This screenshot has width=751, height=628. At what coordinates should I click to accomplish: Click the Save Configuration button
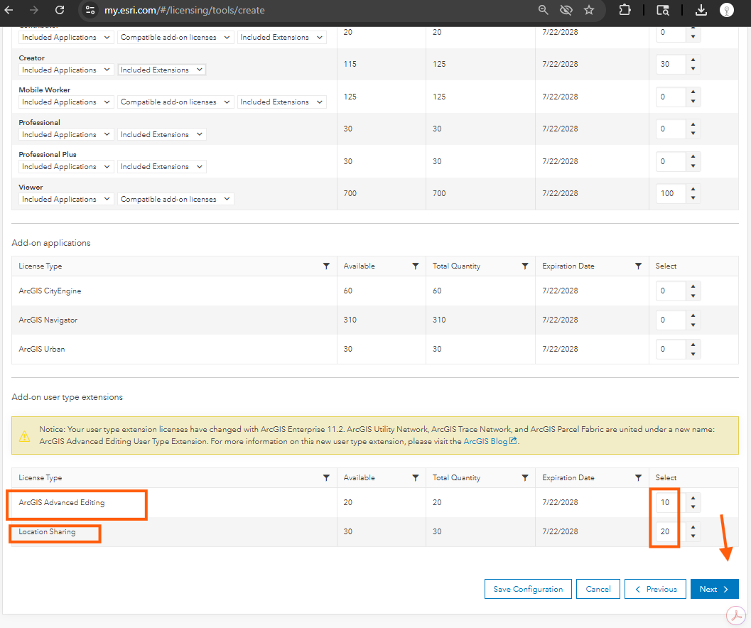point(528,589)
